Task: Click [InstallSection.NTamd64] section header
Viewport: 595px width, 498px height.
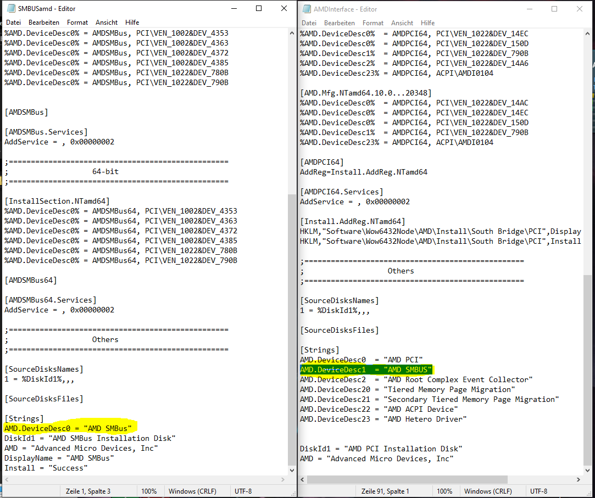Action: (x=57, y=200)
